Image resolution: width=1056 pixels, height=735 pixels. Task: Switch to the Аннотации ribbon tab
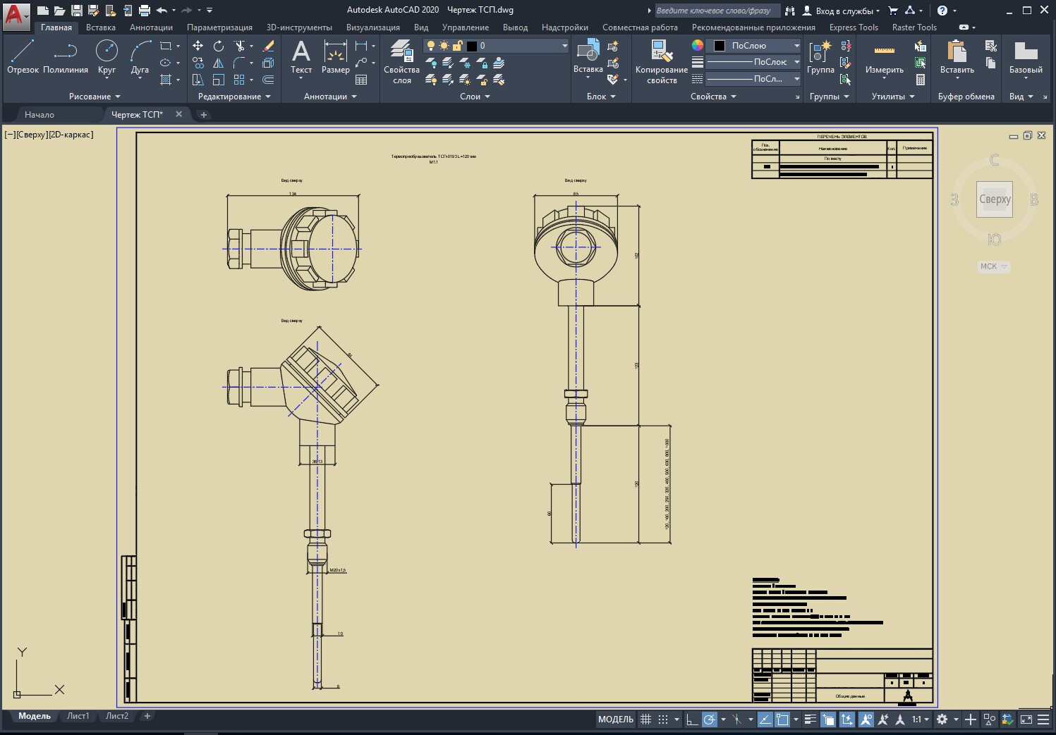click(x=151, y=27)
